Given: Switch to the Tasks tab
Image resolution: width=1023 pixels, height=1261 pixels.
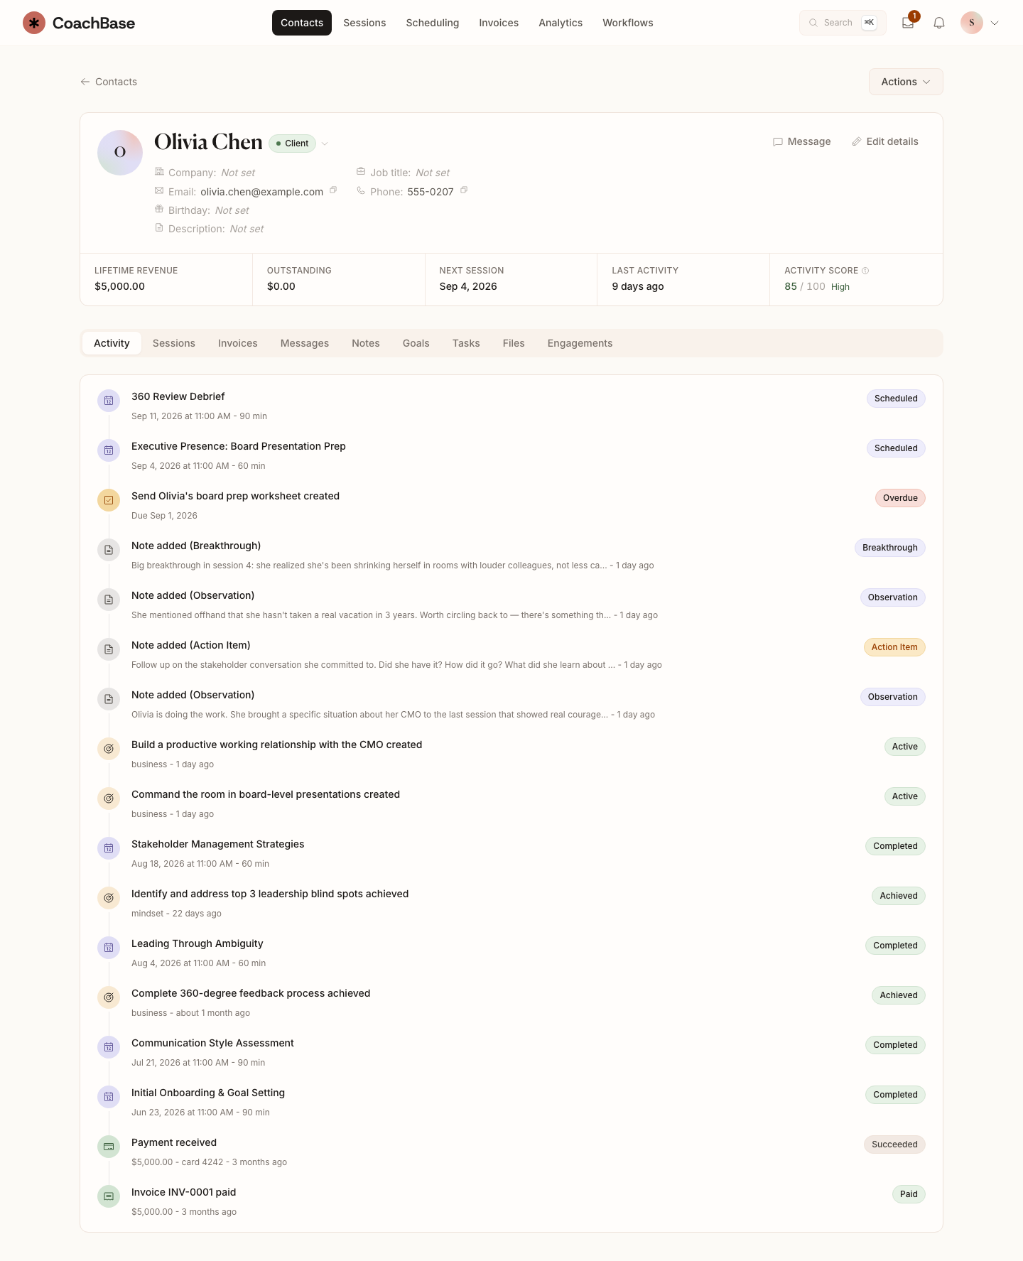Looking at the screenshot, I should pyautogui.click(x=466, y=343).
